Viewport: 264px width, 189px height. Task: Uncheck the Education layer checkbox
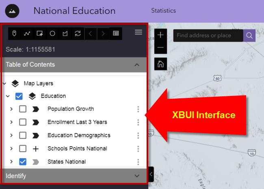(x=19, y=96)
